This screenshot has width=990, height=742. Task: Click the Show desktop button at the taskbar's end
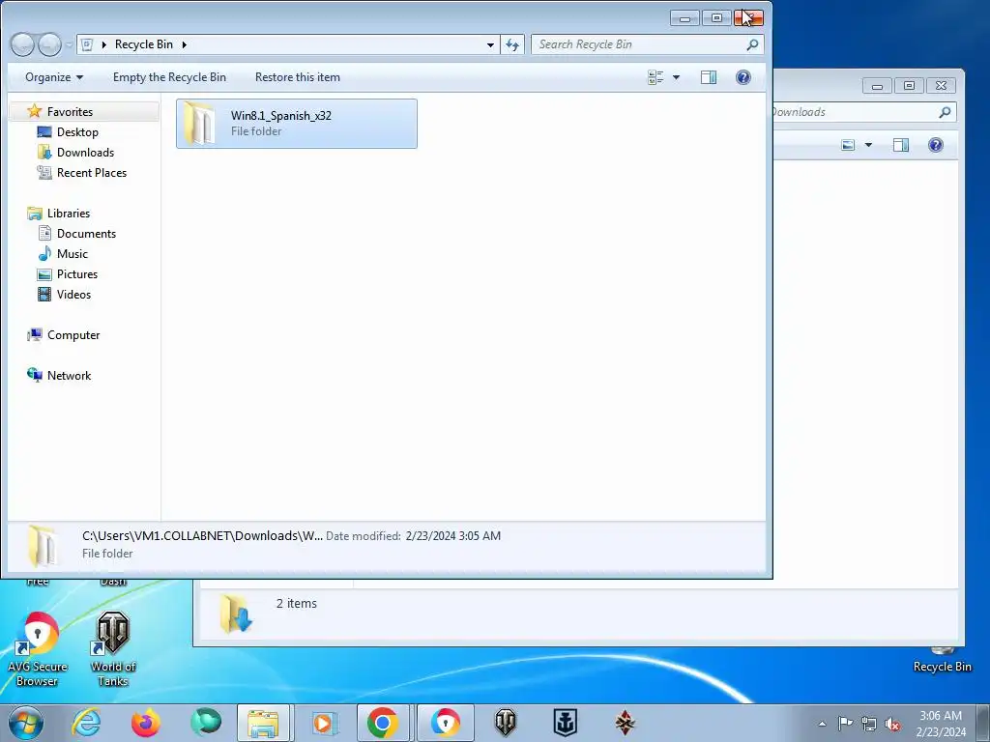click(x=983, y=723)
